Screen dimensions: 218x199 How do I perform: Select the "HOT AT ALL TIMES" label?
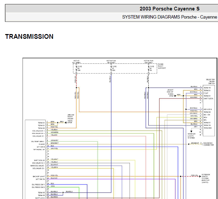pos(76,62)
